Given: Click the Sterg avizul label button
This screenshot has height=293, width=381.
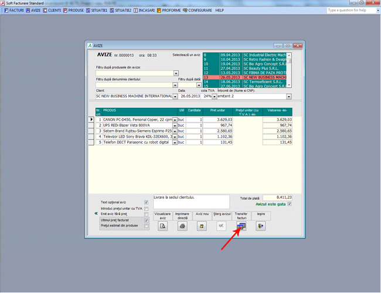Looking at the screenshot, I should 222,216.
